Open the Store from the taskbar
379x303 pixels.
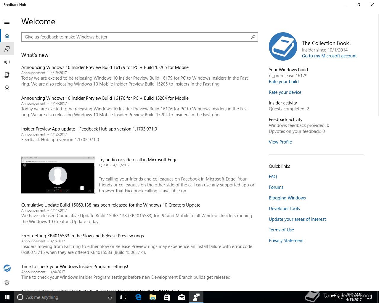point(167,297)
